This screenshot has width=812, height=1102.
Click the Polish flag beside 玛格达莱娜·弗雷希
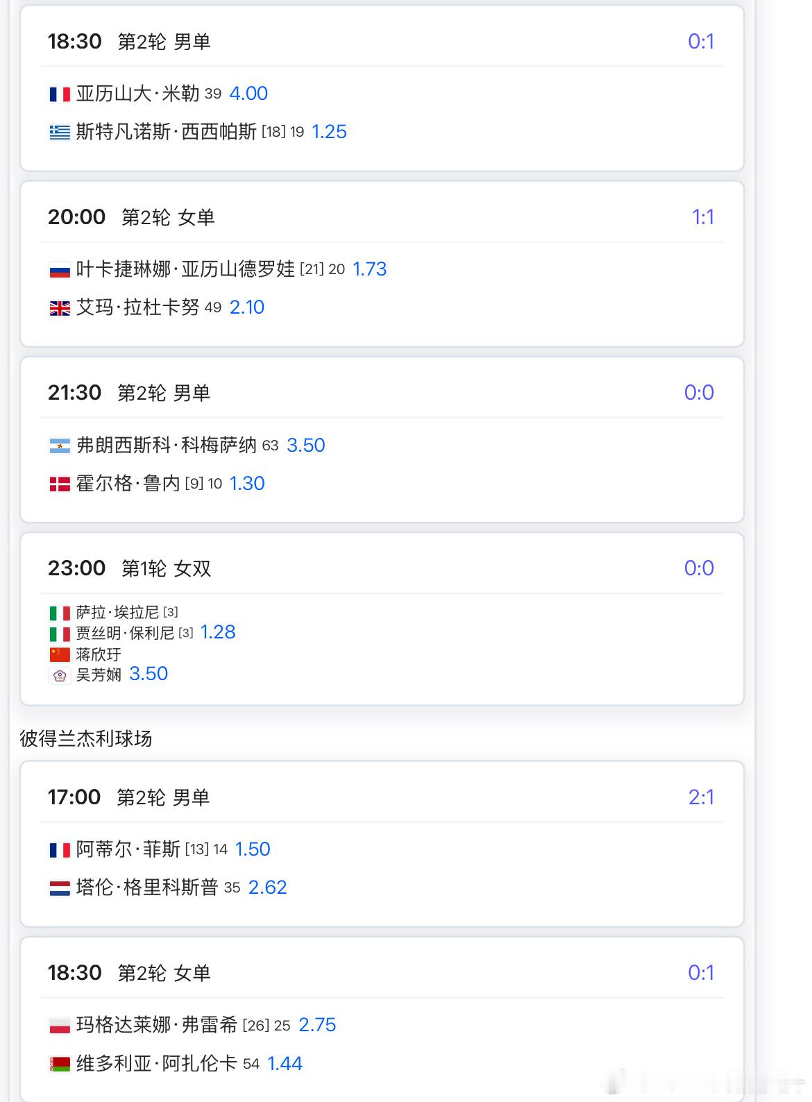pos(60,1026)
